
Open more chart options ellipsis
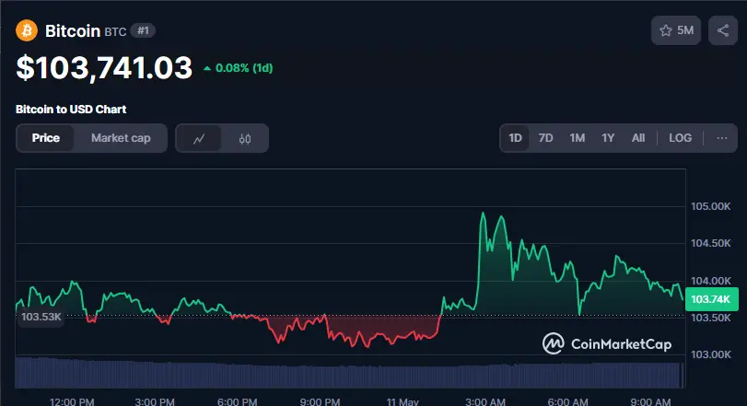point(722,138)
